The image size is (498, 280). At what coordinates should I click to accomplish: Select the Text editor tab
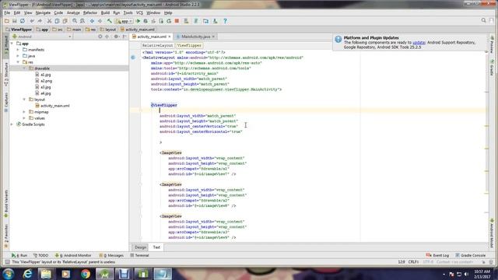click(x=156, y=247)
